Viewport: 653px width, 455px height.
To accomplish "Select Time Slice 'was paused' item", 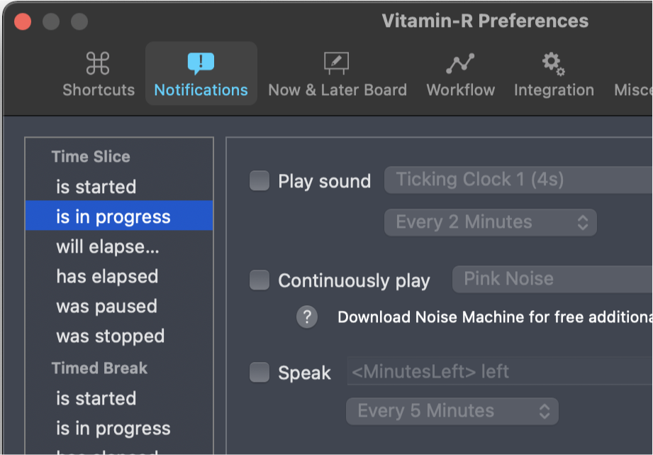I will 119,307.
